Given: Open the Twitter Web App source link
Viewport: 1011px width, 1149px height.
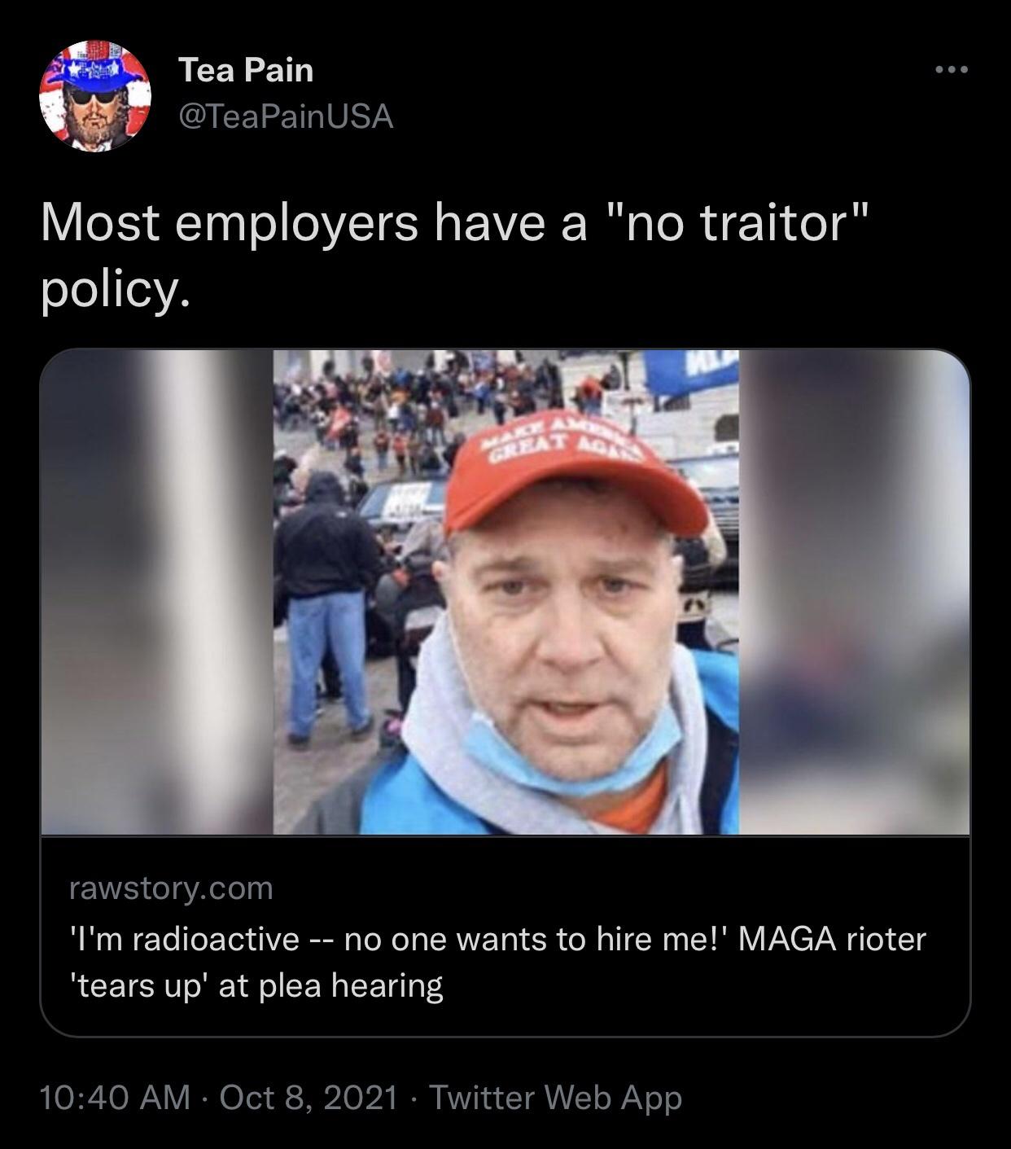Looking at the screenshot, I should point(555,1097).
